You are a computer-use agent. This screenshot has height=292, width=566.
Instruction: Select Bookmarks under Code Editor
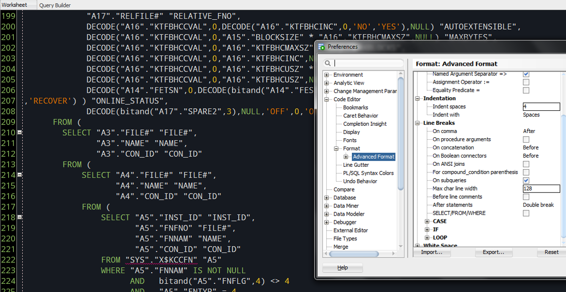(x=355, y=107)
